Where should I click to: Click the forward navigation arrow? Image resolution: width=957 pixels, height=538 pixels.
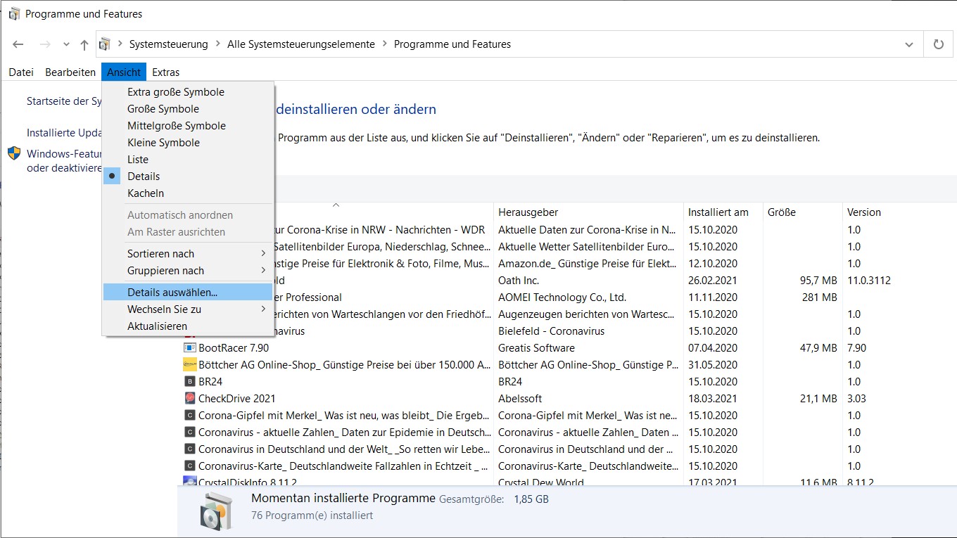click(45, 44)
